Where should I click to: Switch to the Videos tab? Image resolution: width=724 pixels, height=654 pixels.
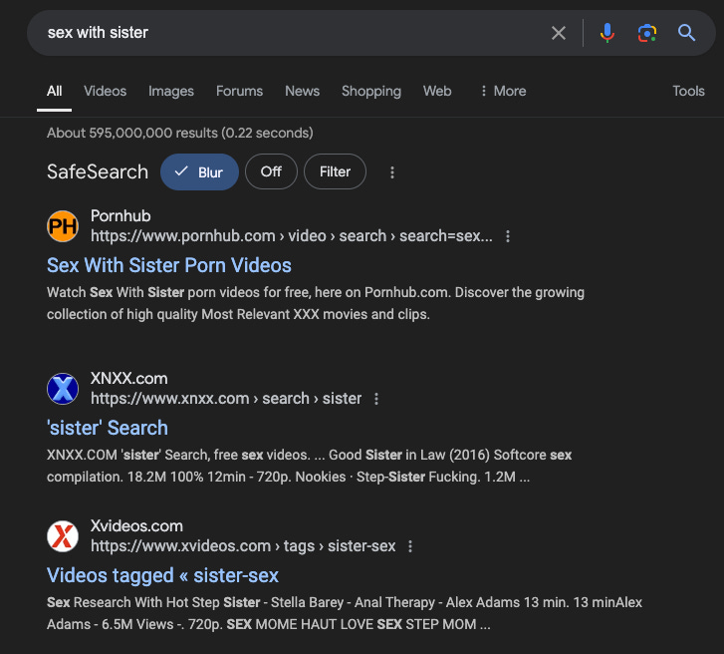[x=105, y=91]
